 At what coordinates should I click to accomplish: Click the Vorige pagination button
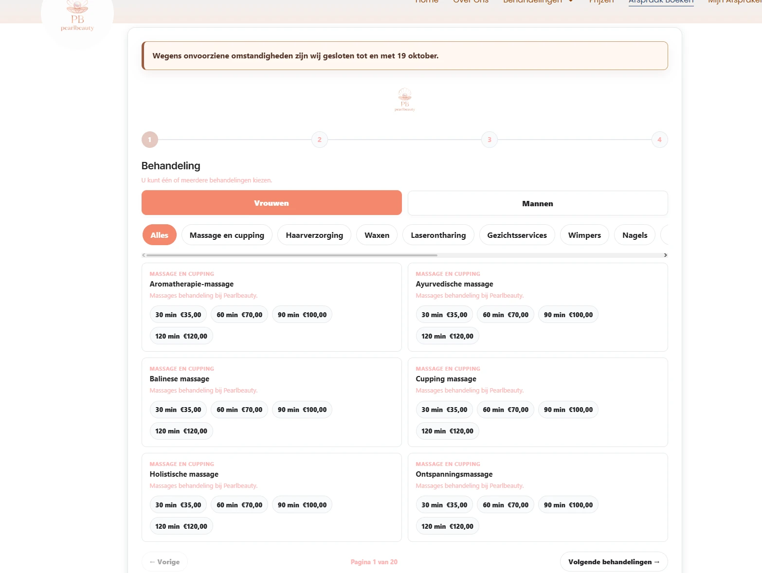(x=164, y=562)
